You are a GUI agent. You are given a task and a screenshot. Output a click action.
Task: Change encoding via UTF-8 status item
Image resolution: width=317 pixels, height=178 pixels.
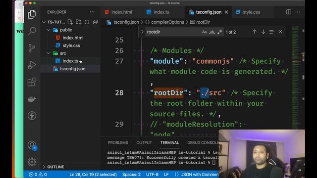point(152,175)
